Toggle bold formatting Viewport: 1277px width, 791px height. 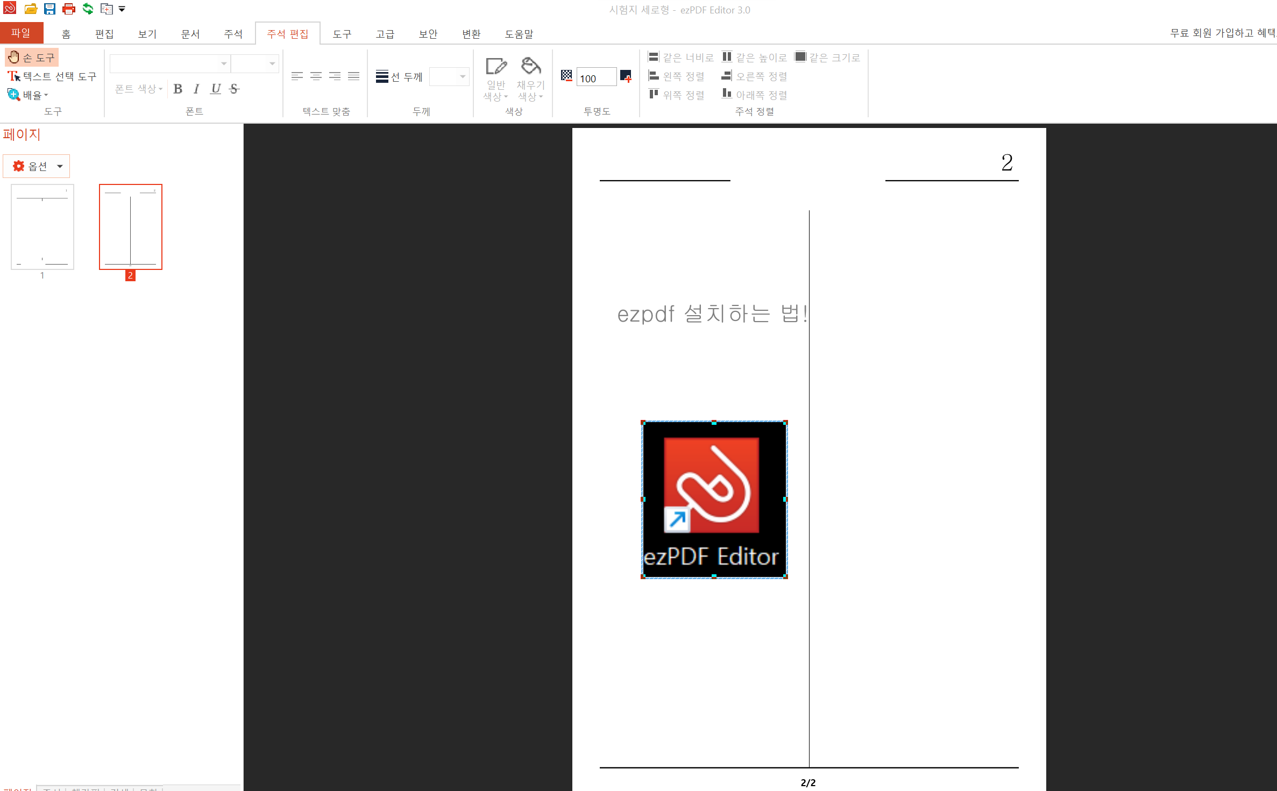click(x=178, y=89)
